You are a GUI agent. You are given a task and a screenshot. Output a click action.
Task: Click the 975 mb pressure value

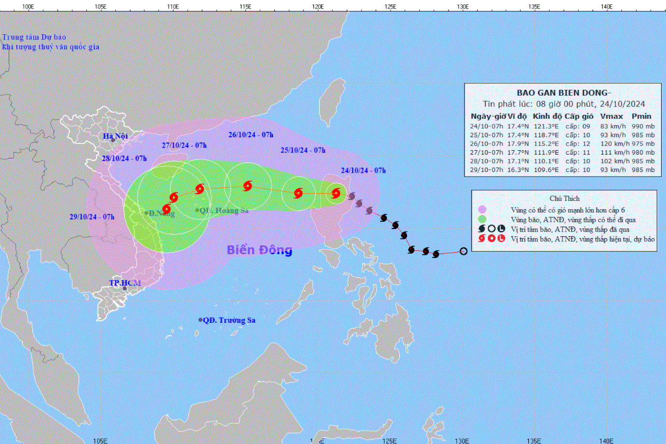pos(643,144)
